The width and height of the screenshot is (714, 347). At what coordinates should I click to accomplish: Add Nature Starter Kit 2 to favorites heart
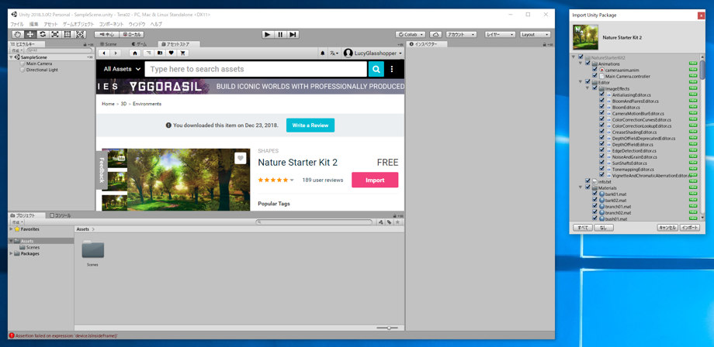click(x=241, y=158)
